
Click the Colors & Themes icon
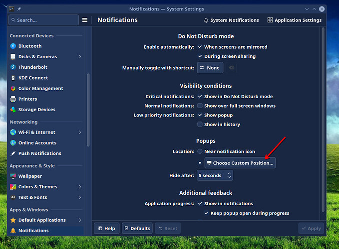[x=13, y=187]
